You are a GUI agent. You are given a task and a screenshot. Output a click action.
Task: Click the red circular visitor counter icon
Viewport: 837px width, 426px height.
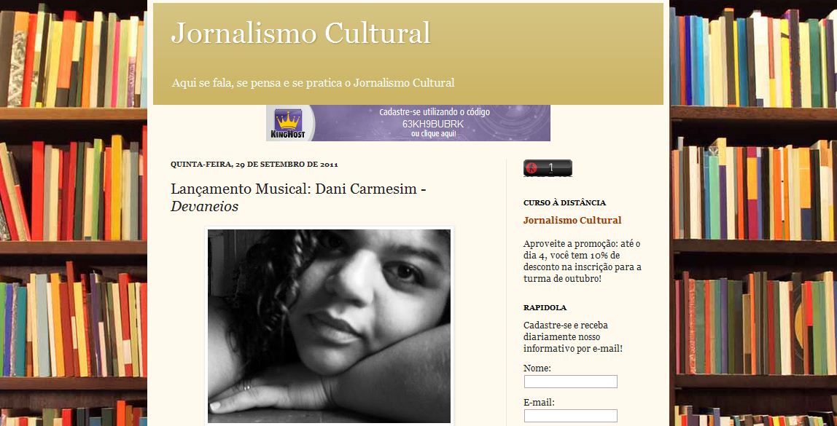[531, 168]
